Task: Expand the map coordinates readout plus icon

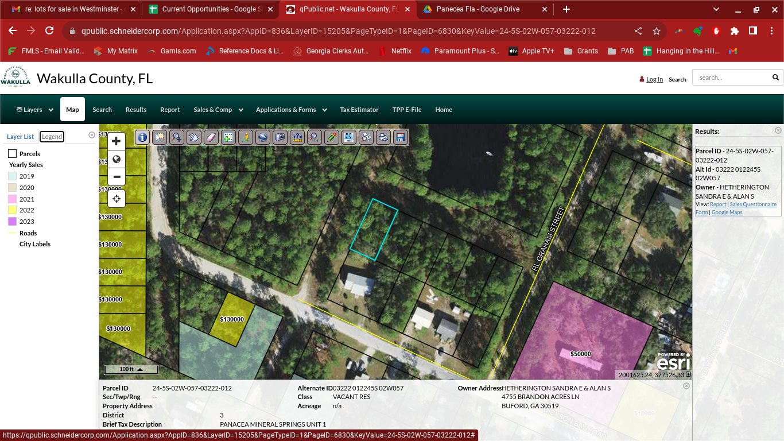Action: (689, 374)
